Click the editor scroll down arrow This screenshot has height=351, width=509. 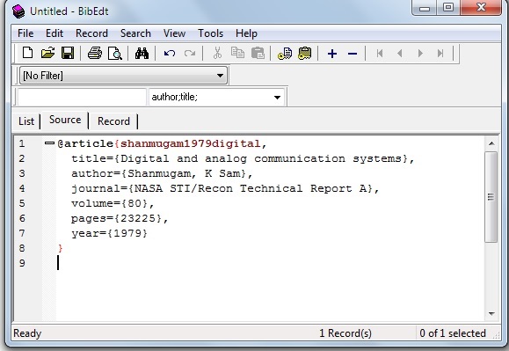point(491,314)
